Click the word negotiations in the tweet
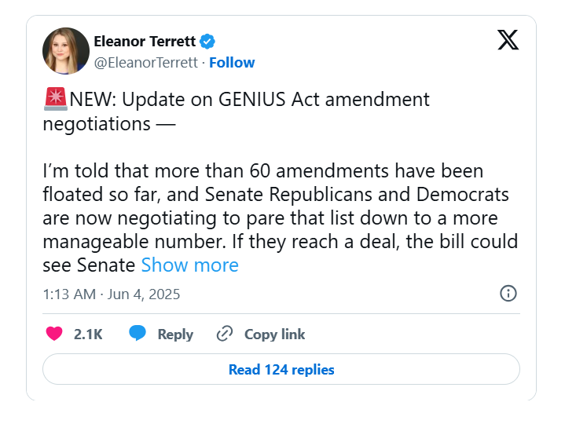The width and height of the screenshot is (565, 424). point(97,124)
